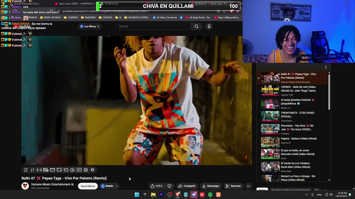Open the IA bookmarks folder
The image size is (355, 199).
118,17
